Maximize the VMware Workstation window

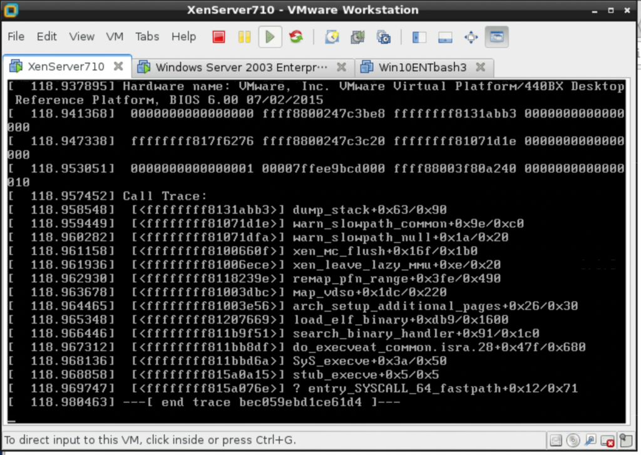[x=611, y=10]
